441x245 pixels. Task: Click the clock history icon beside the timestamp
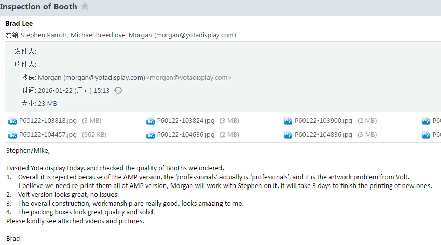coord(118,90)
